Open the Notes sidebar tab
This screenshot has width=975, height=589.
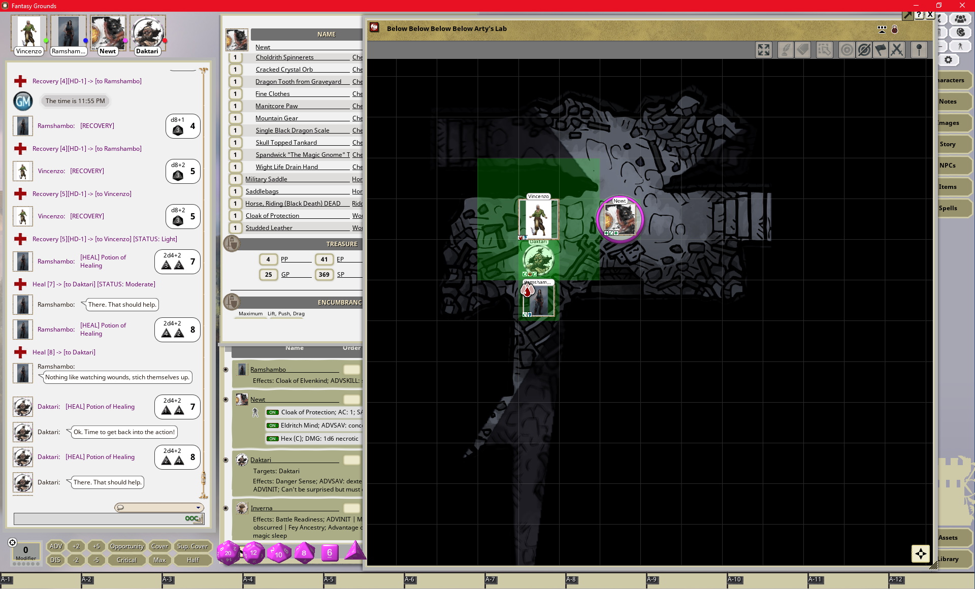[954, 102]
